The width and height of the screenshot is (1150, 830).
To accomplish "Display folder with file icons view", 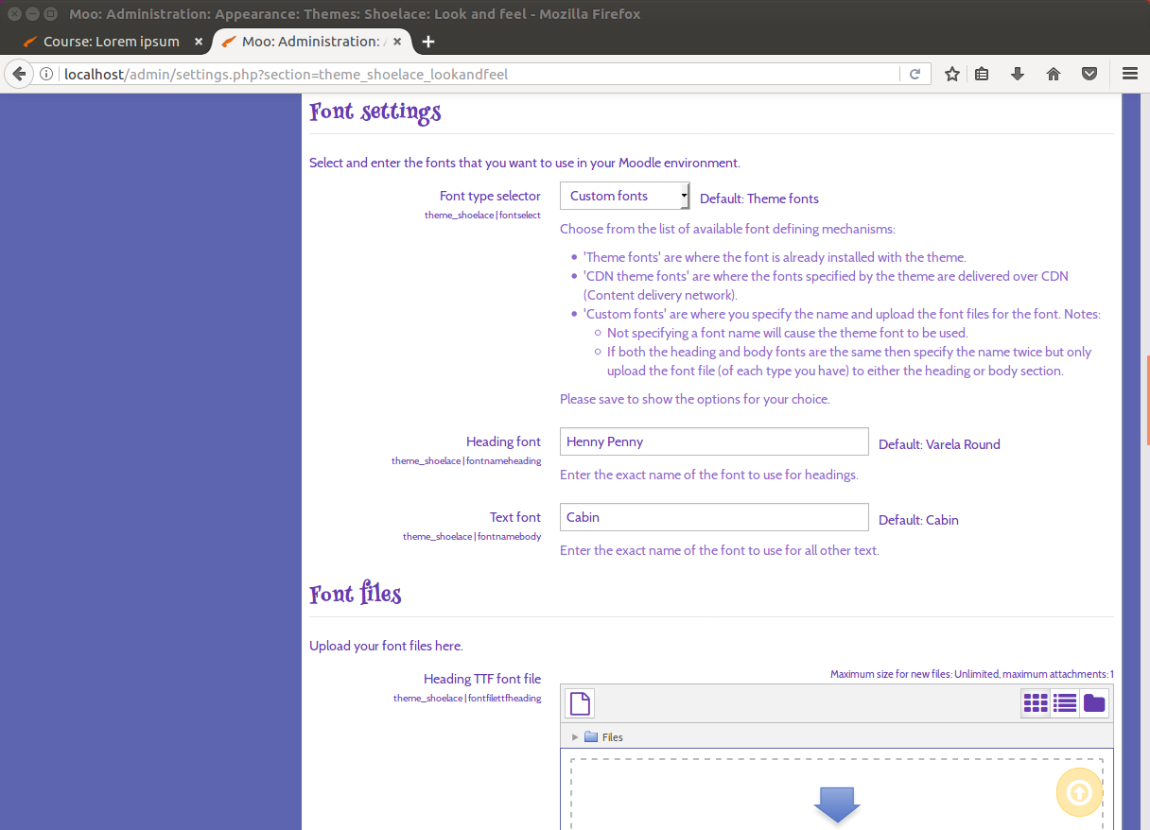I will coord(1036,703).
